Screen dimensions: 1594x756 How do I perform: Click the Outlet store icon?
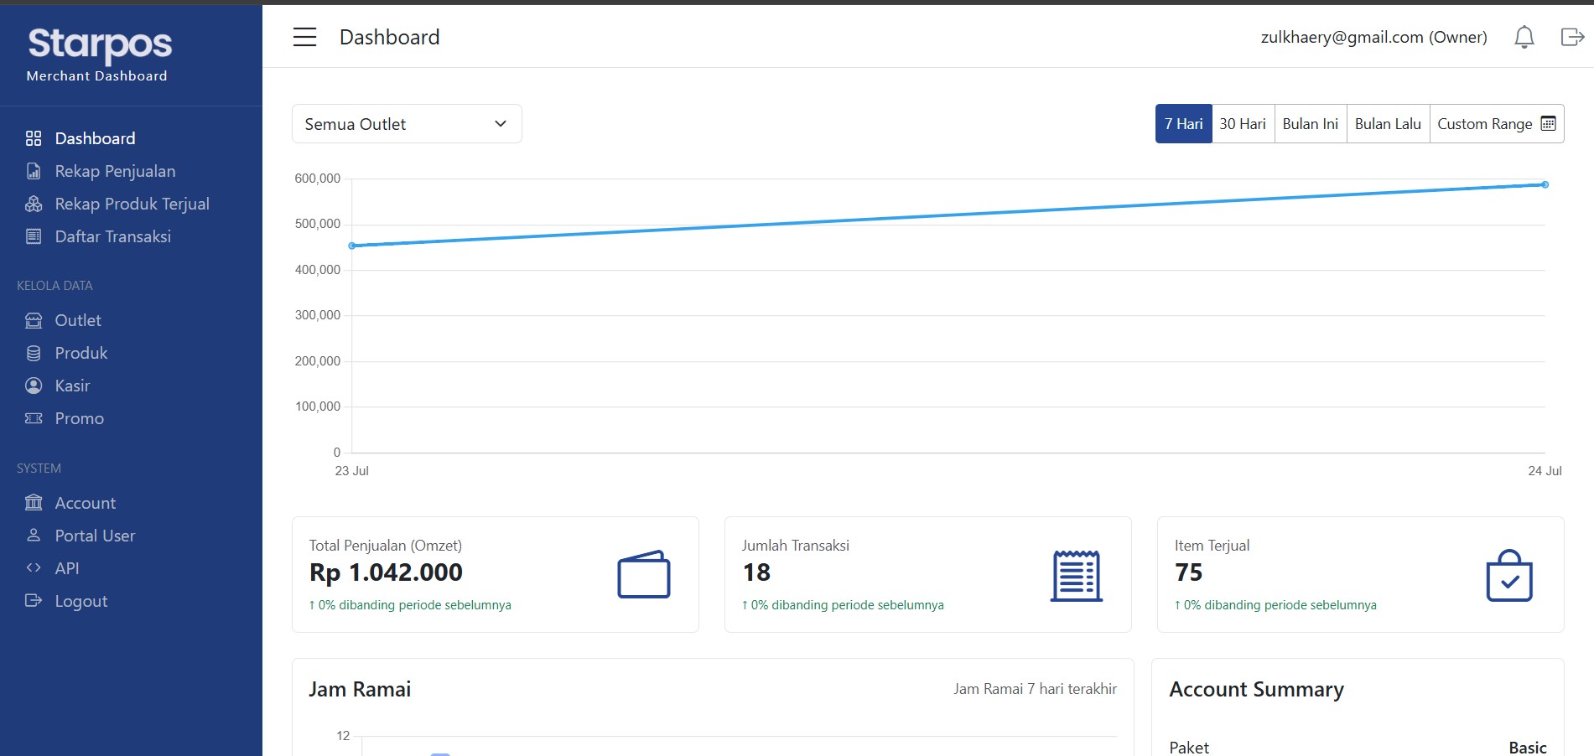click(34, 320)
